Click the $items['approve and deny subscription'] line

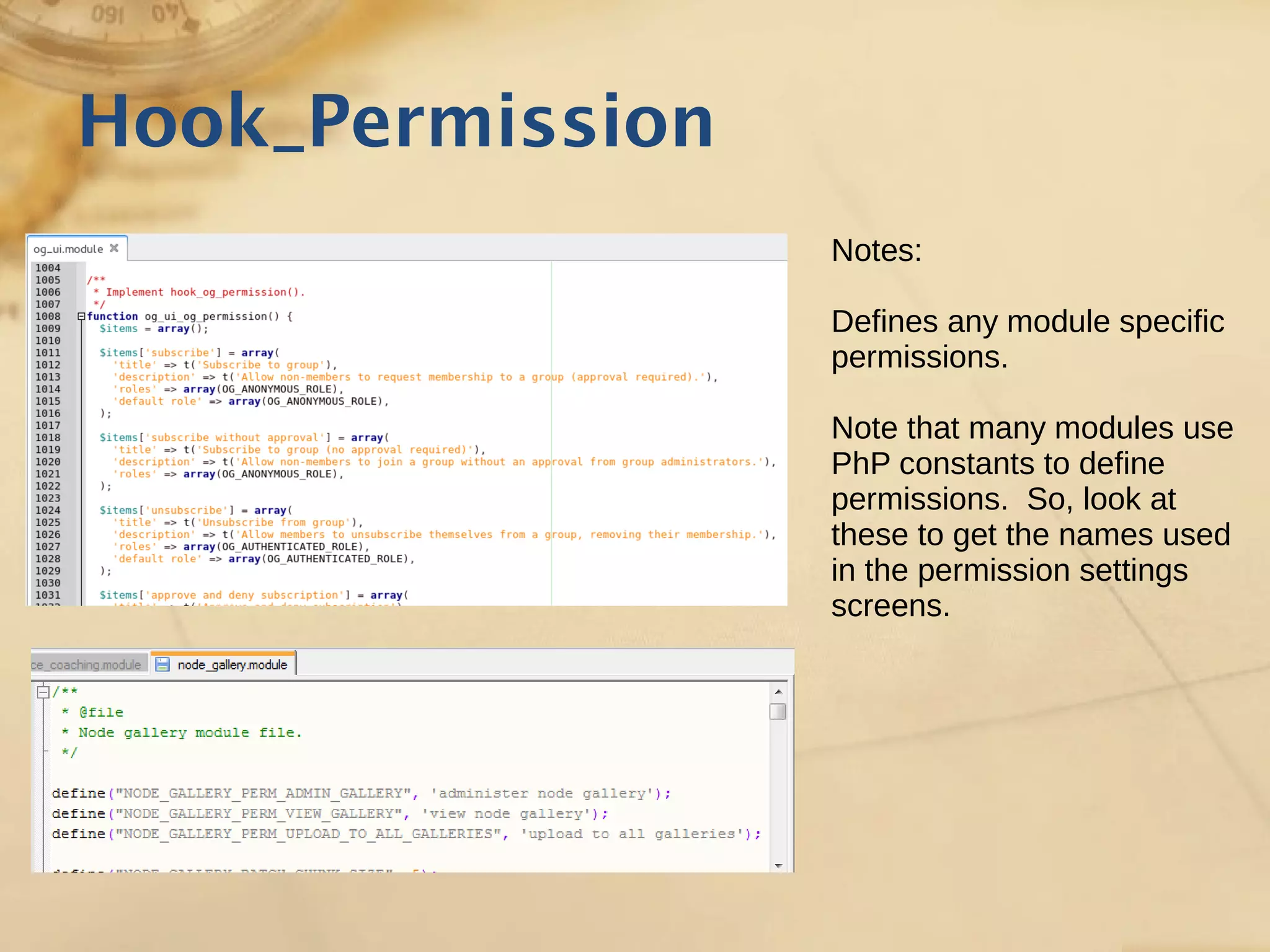tap(254, 595)
